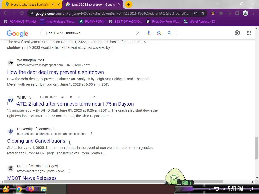Reload the current page
The width and height of the screenshot is (259, 194).
pyautogui.click(x=22, y=13)
